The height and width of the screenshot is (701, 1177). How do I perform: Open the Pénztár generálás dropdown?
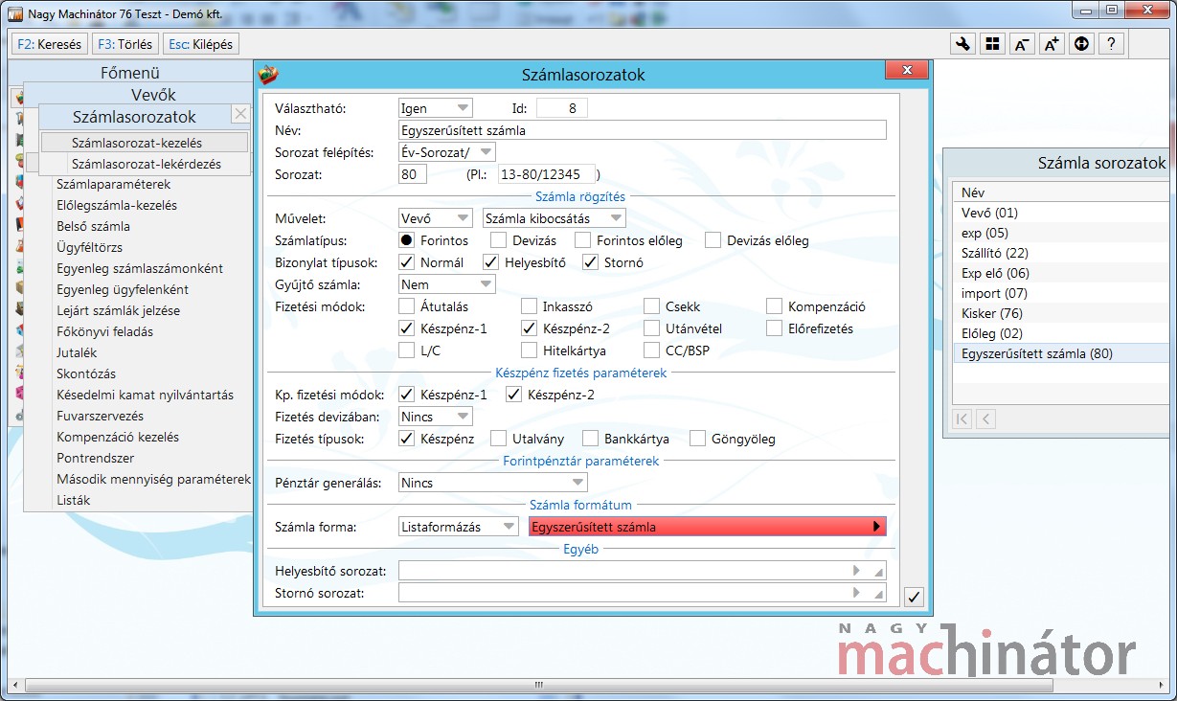tap(493, 483)
